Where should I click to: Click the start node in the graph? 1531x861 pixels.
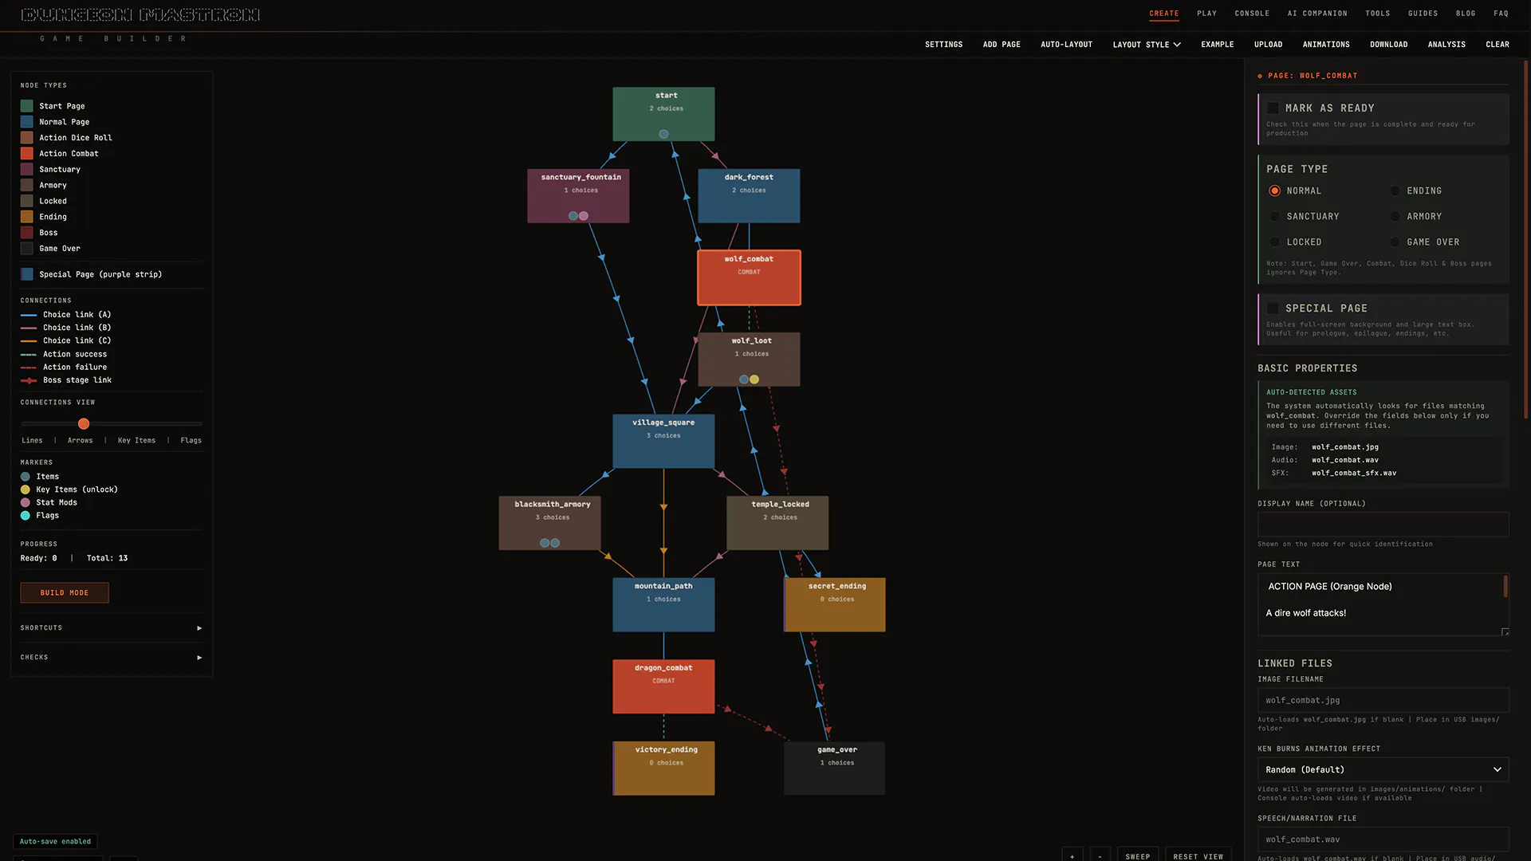click(x=663, y=114)
